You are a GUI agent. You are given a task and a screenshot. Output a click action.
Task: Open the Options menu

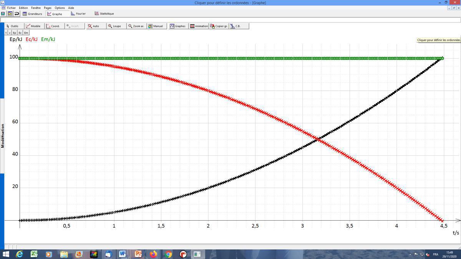click(x=60, y=8)
